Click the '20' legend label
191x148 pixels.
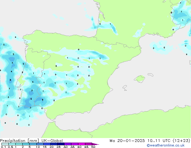[x=52, y=147]
